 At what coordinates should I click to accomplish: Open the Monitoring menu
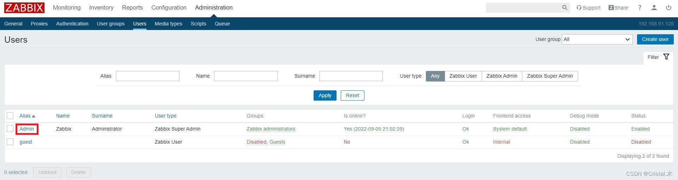point(67,7)
